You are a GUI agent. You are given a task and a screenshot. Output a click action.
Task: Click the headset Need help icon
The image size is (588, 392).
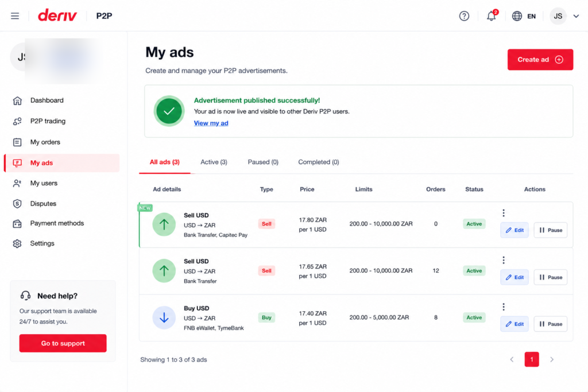[25, 296]
